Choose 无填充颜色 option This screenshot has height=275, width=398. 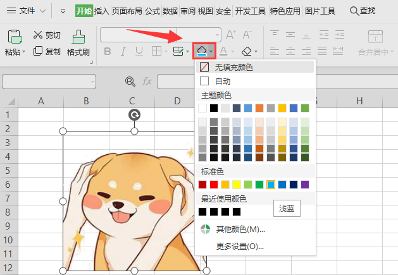(x=255, y=67)
